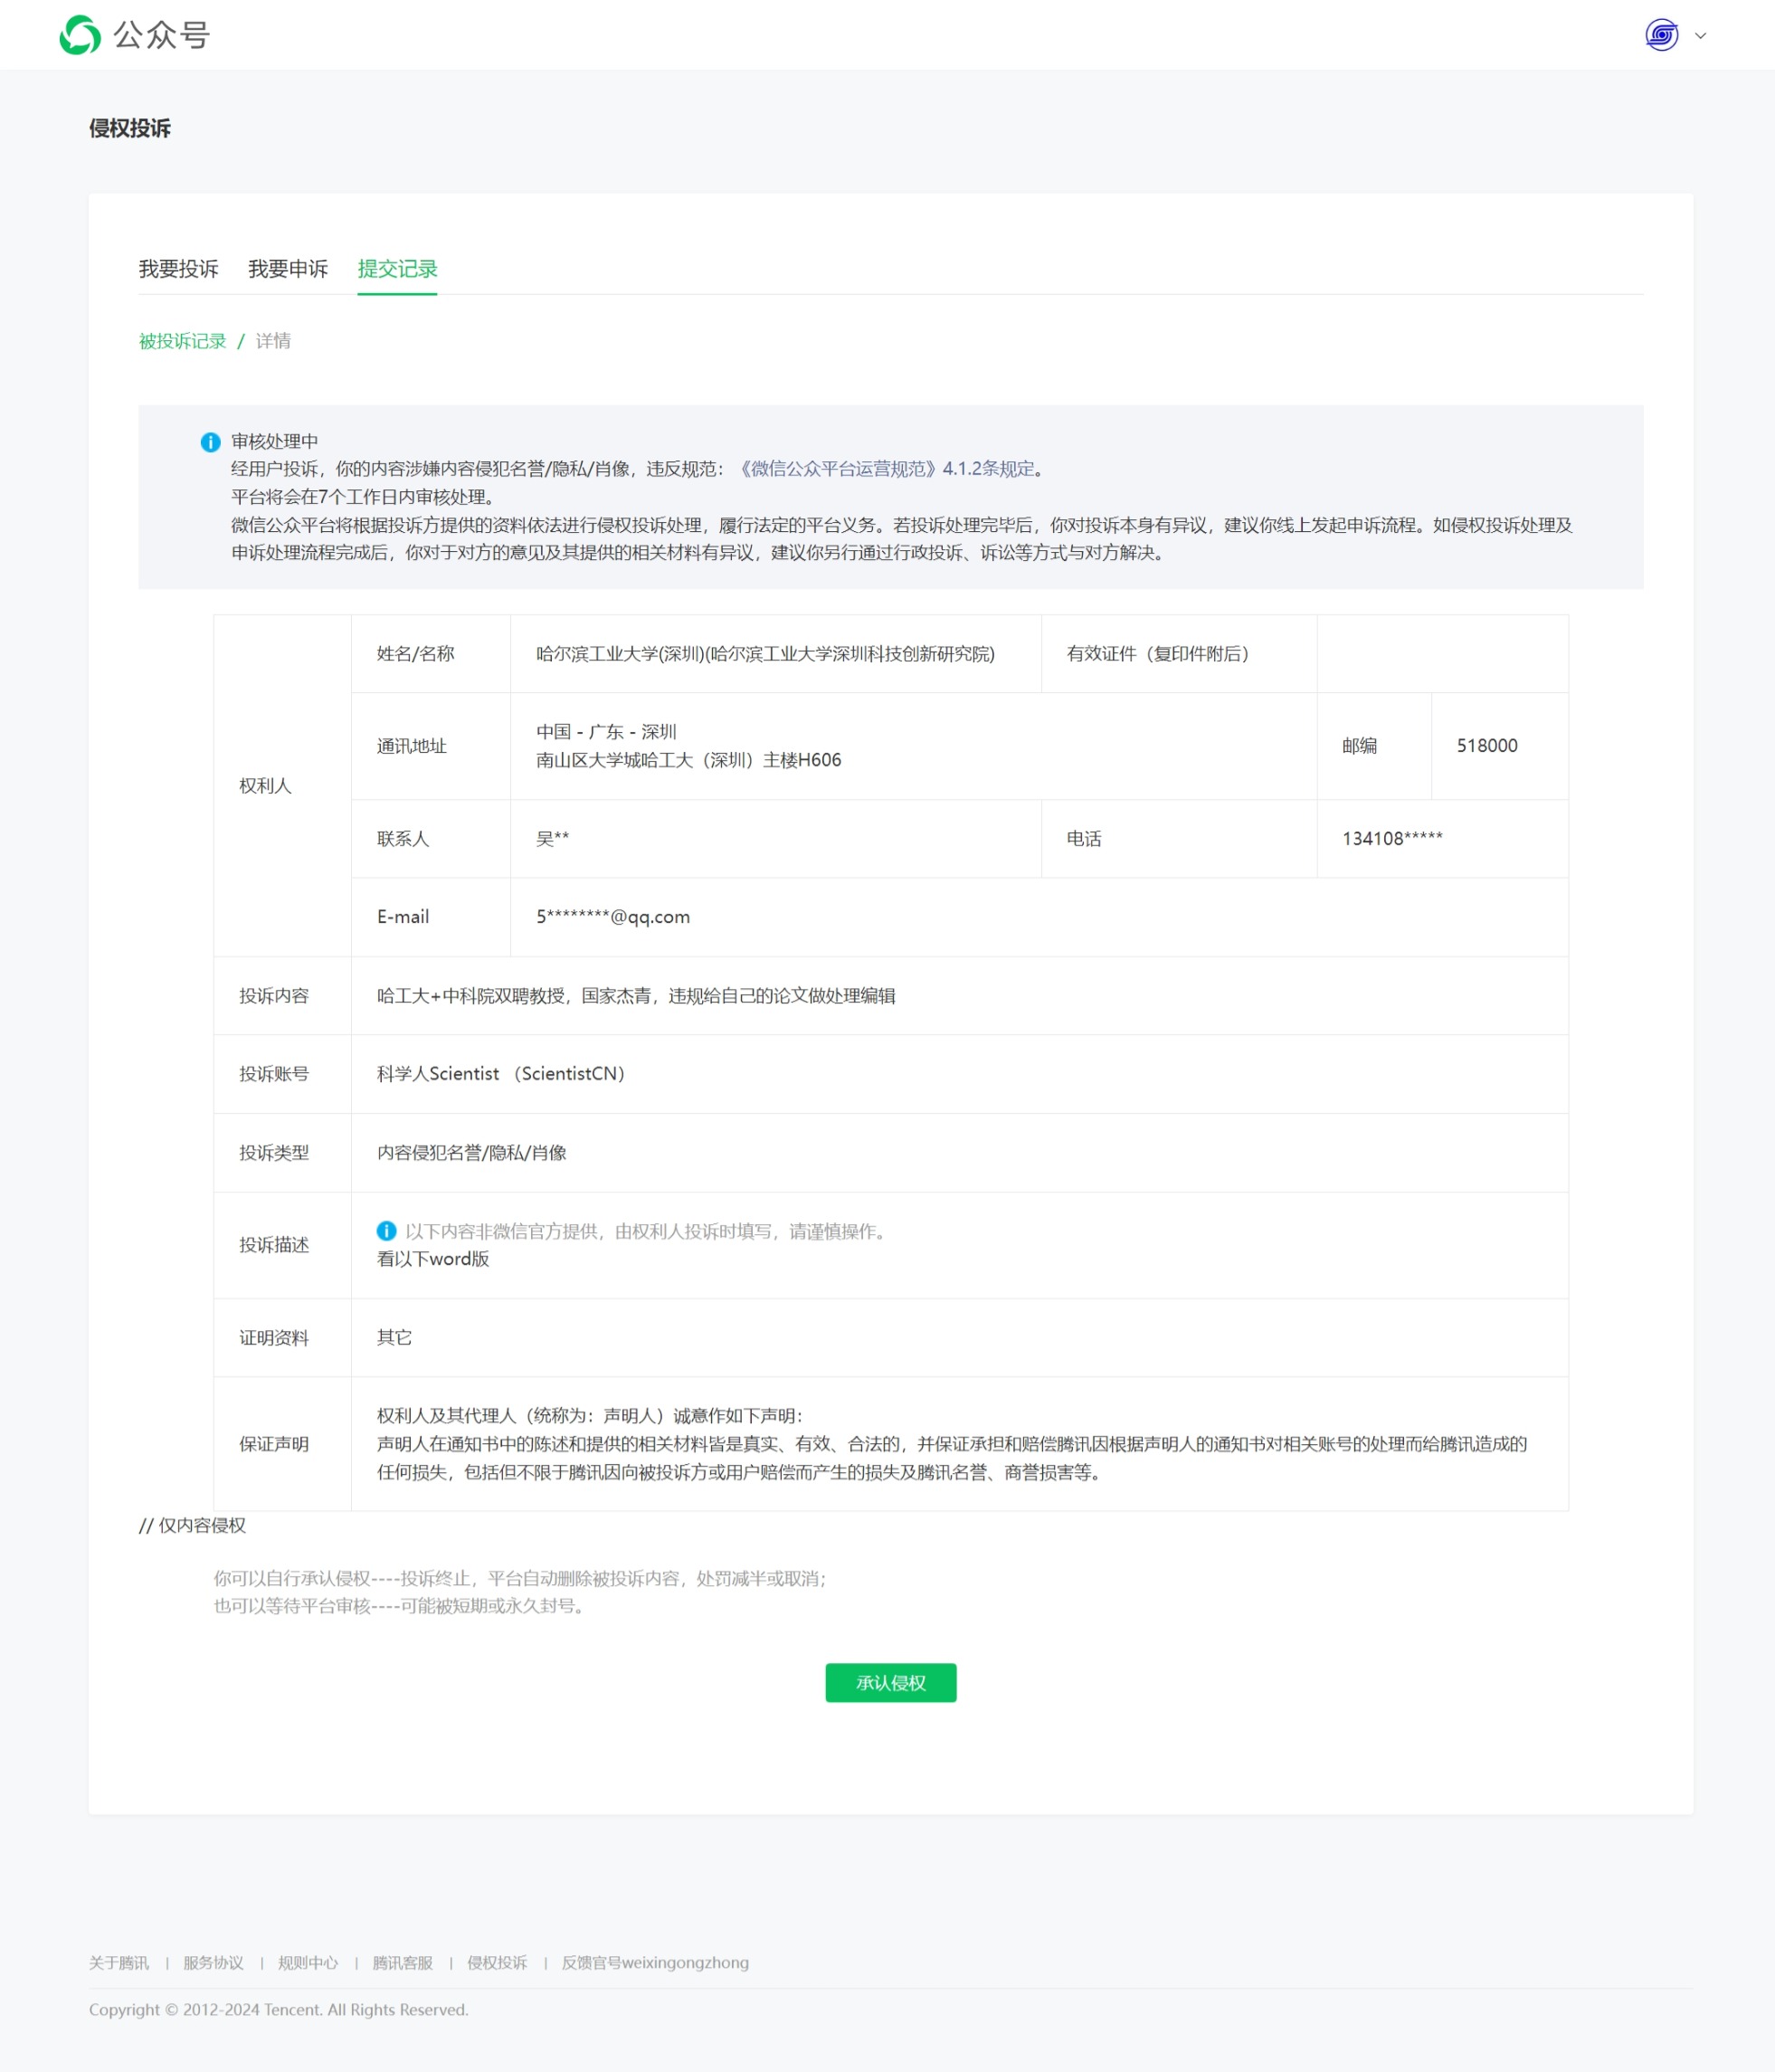This screenshot has width=1775, height=2072.
Task: Click phone number 134108*****
Action: coord(1392,839)
